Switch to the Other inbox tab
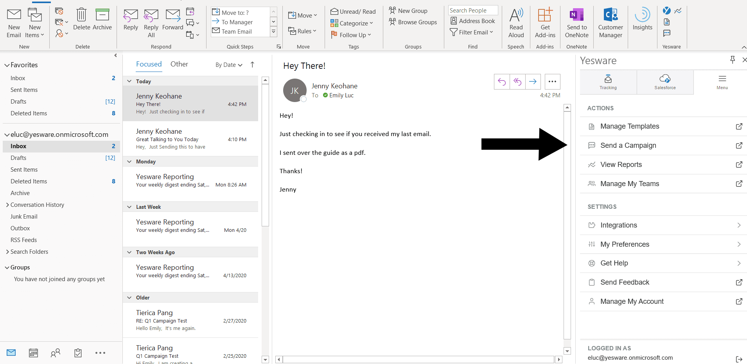Screen dimensions: 747x364 [179, 64]
